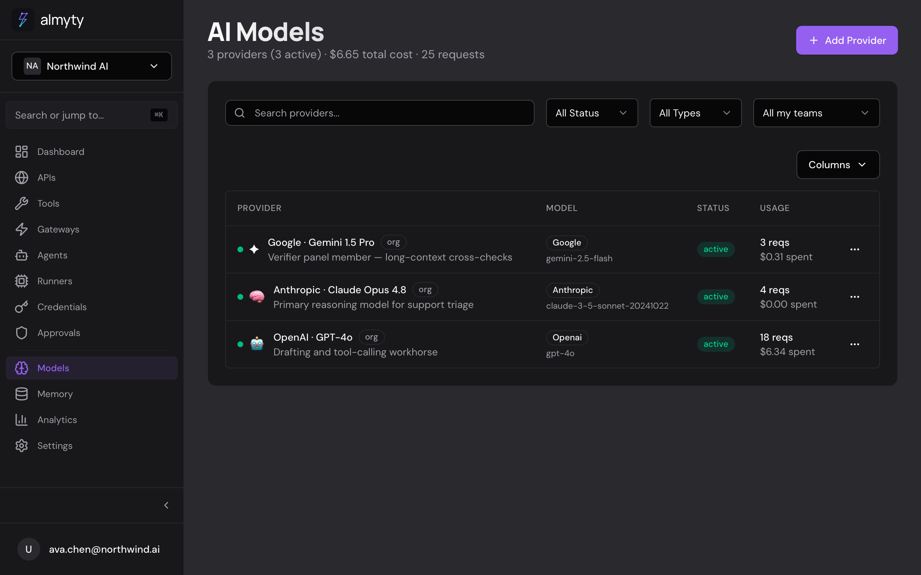This screenshot has height=575, width=921.
Task: Open OpenAI · GPT-4o provider
Action: point(313,337)
